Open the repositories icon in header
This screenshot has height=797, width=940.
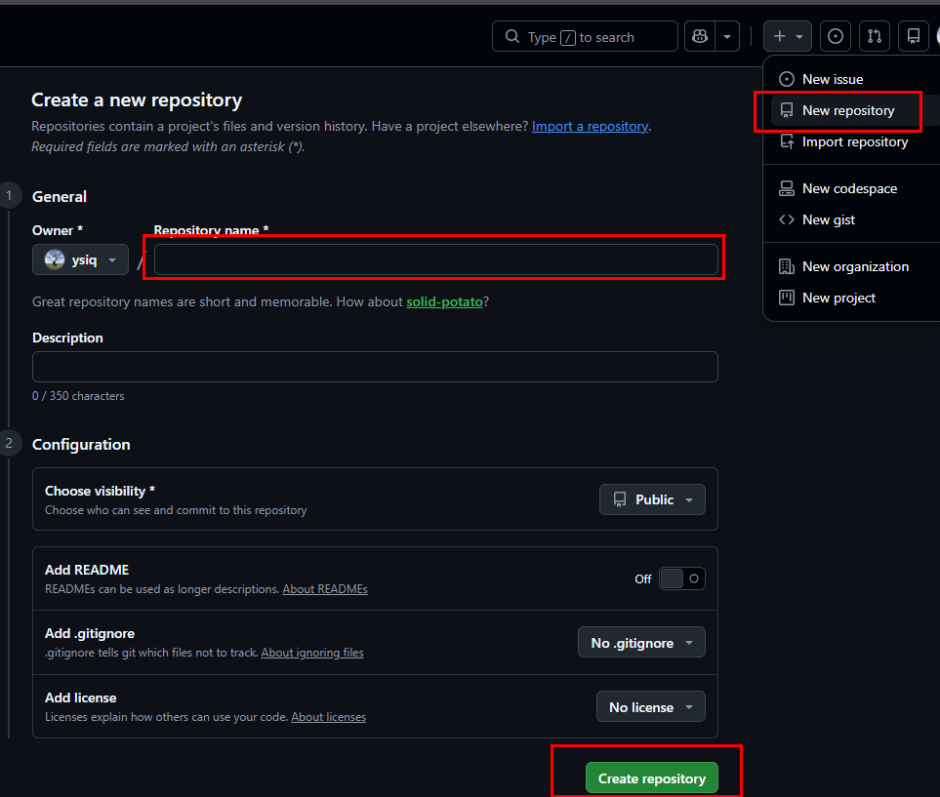pyautogui.click(x=914, y=36)
